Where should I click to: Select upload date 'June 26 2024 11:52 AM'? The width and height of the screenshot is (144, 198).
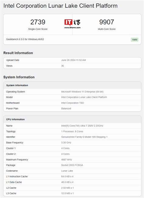[74, 60]
